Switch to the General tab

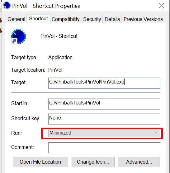16,19
